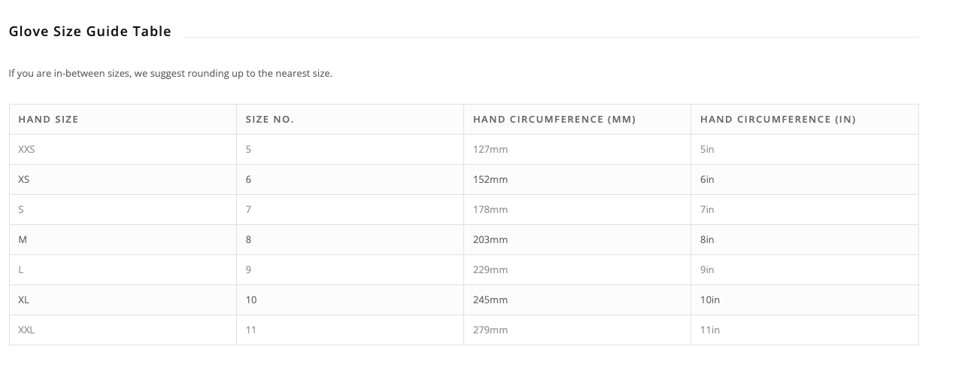Select the 7in circumference cell
This screenshot has height=371, width=959.
tap(707, 210)
